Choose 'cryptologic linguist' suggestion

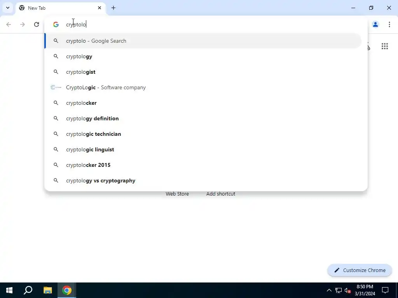pos(203,149)
